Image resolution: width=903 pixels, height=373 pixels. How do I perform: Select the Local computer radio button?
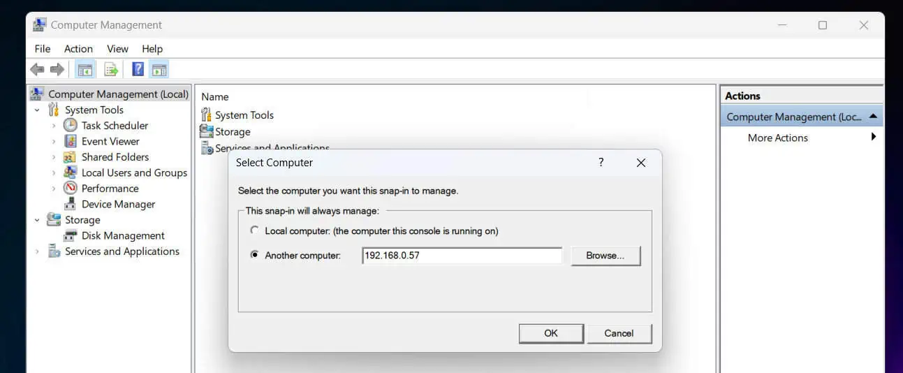tap(254, 231)
